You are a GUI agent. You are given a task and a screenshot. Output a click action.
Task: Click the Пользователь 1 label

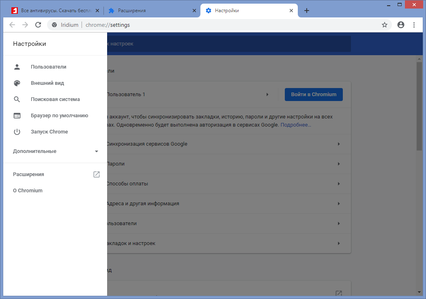tap(126, 95)
